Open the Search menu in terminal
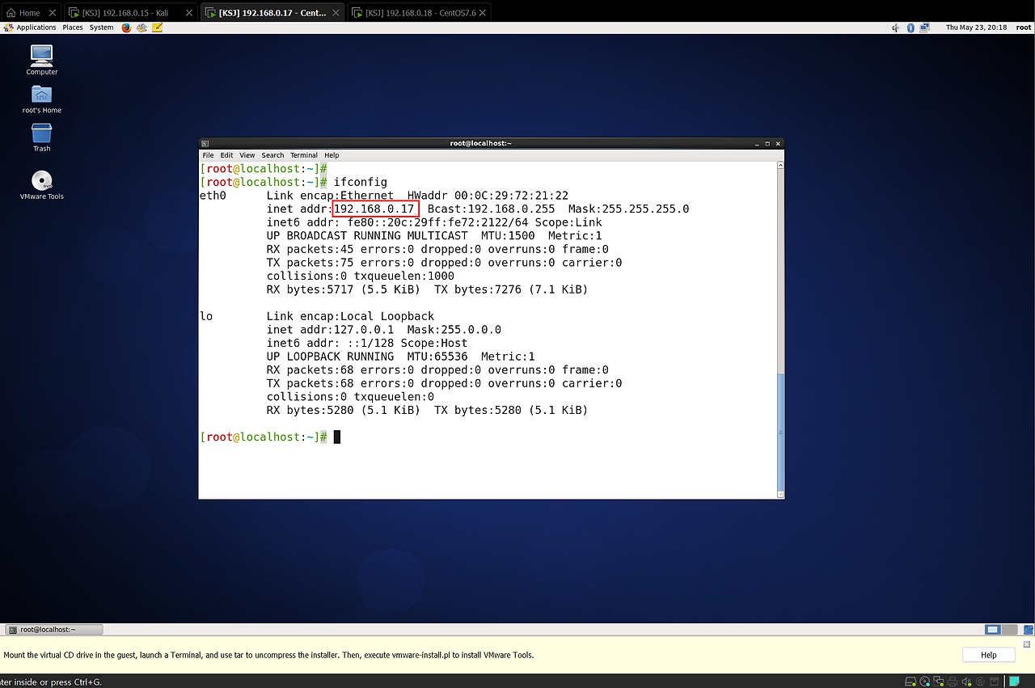 coord(272,155)
